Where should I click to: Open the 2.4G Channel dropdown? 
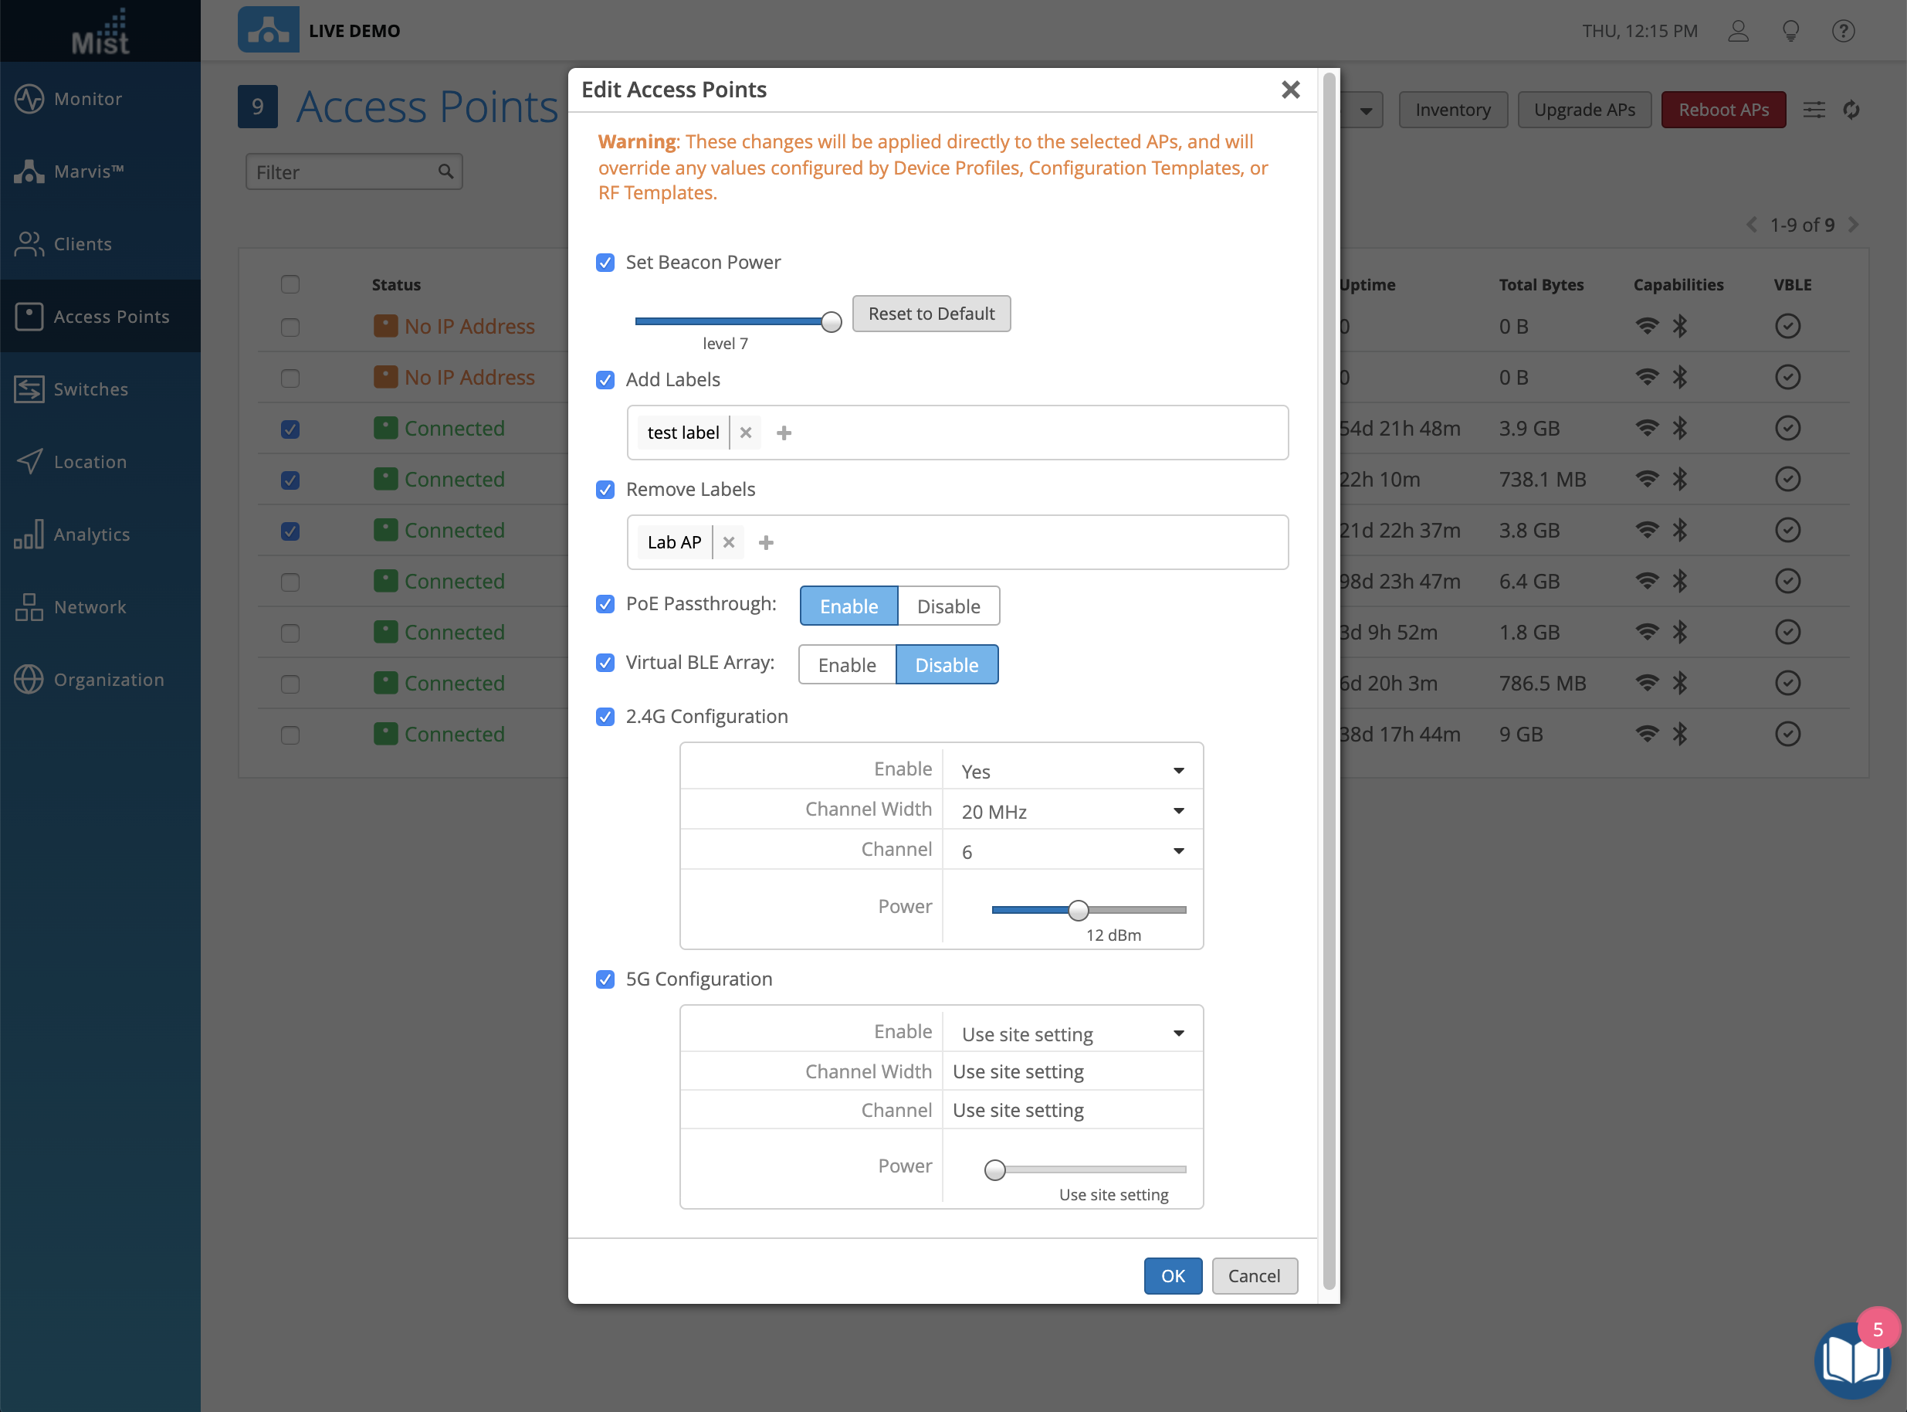[1072, 850]
